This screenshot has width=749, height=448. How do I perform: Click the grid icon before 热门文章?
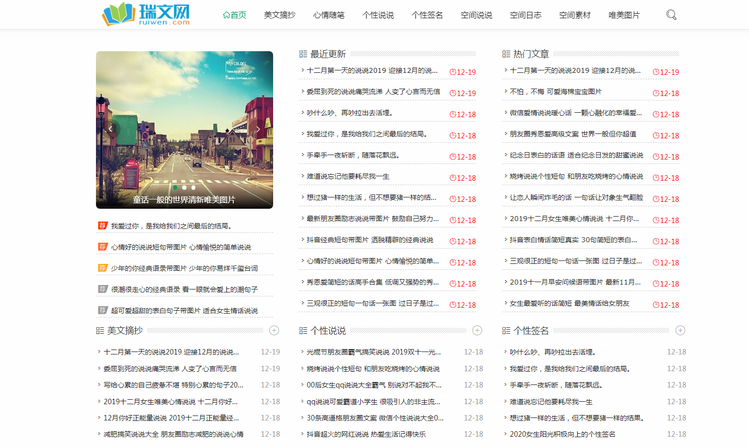coord(505,54)
